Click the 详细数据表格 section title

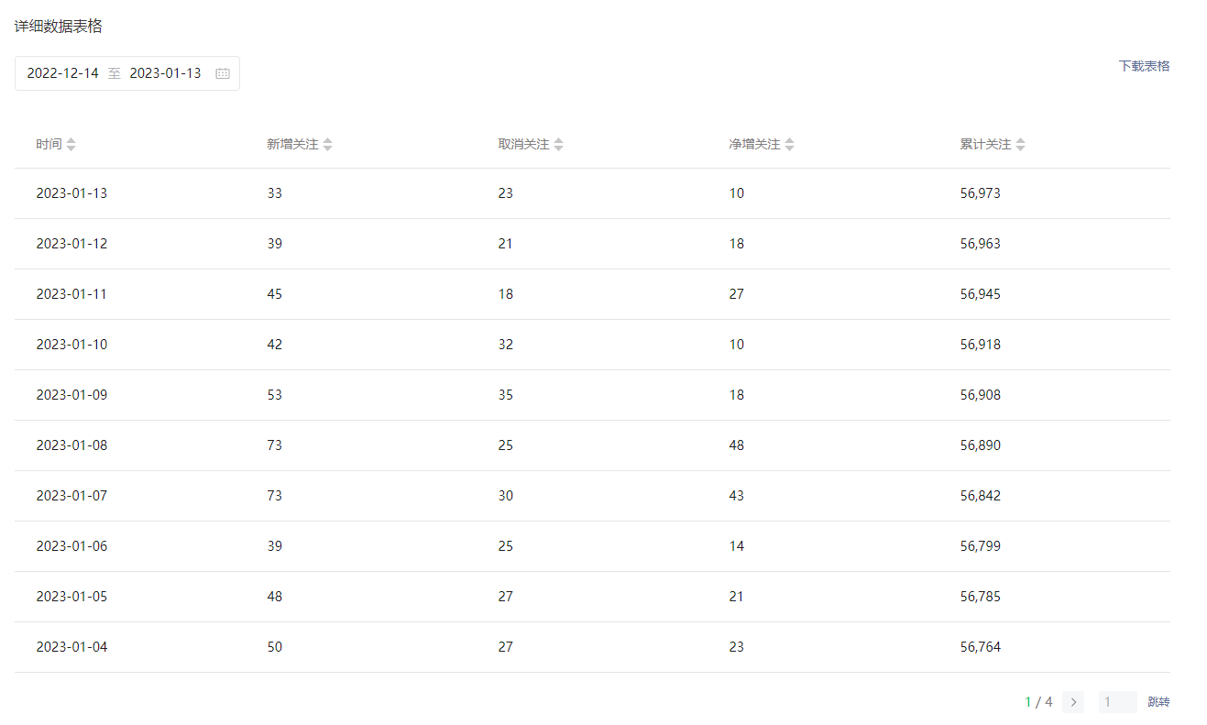click(59, 27)
